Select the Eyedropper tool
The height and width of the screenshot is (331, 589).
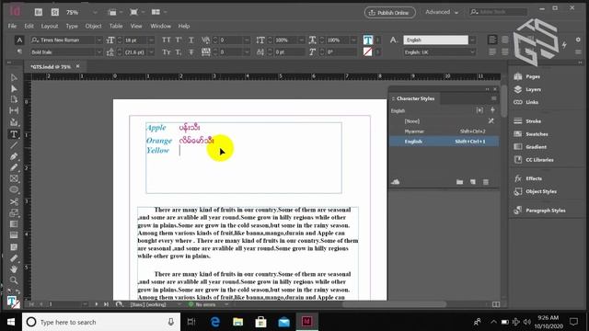click(14, 258)
